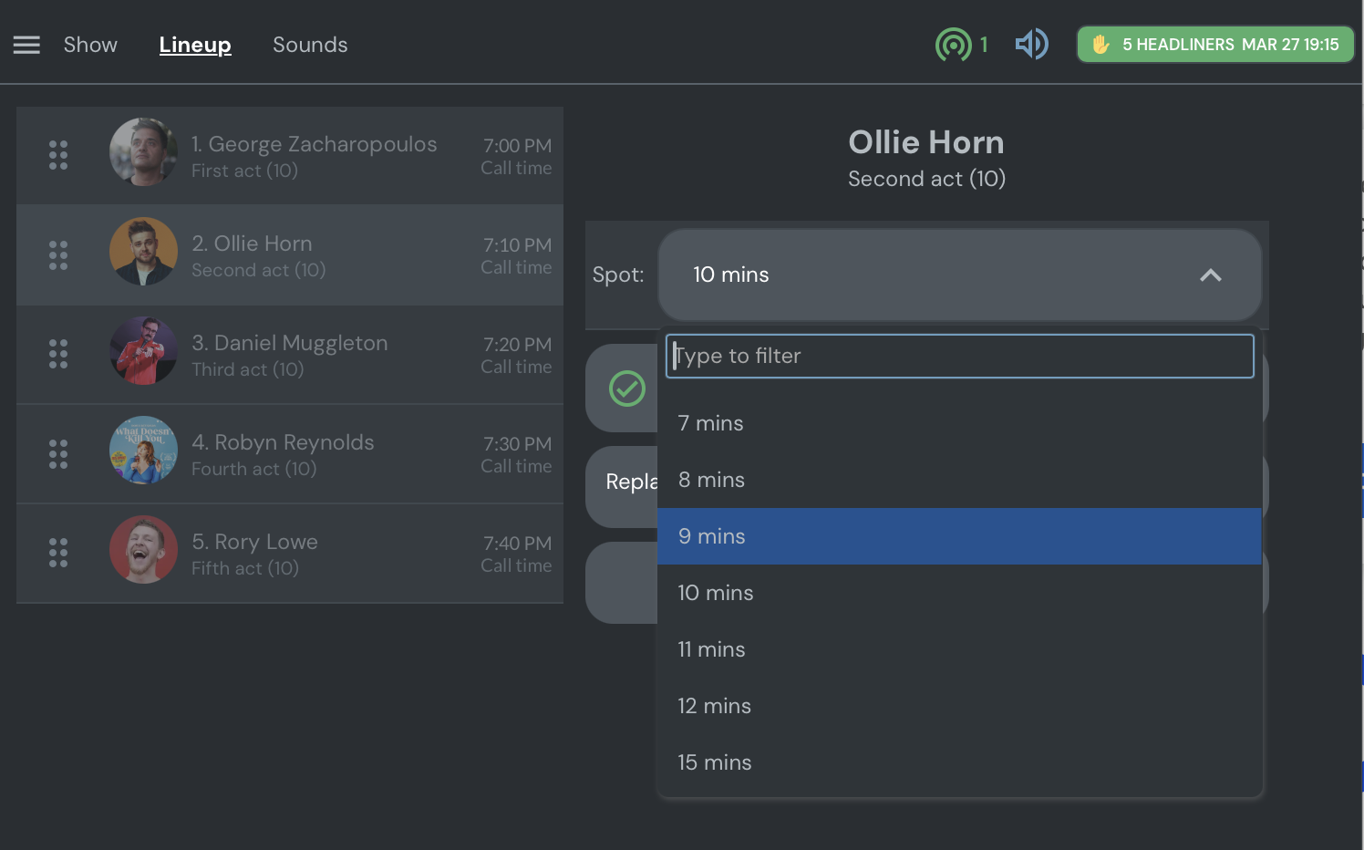Click the 5 Headliners show button

pyautogui.click(x=1214, y=45)
